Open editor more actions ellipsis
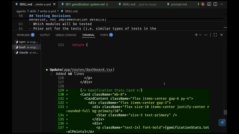 coord(221,4)
